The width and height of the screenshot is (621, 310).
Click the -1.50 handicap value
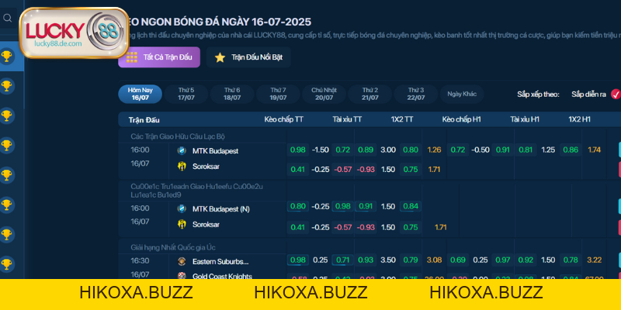[x=320, y=150]
